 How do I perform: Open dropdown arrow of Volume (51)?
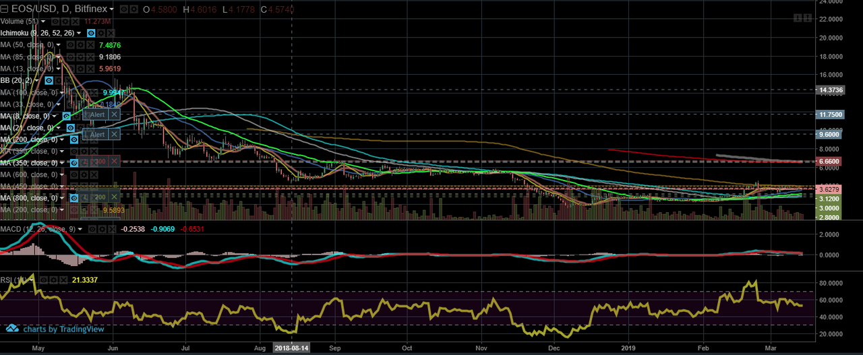click(x=43, y=22)
